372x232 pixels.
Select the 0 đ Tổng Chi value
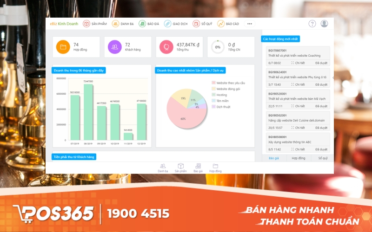point(232,45)
